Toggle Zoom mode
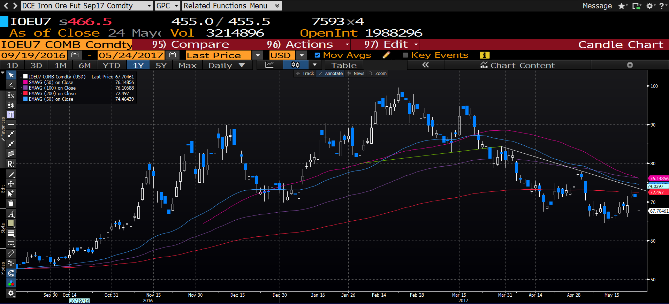669x304 pixels. point(378,74)
